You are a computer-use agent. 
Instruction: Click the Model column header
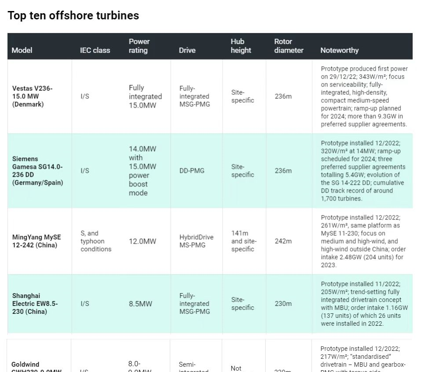(x=22, y=50)
